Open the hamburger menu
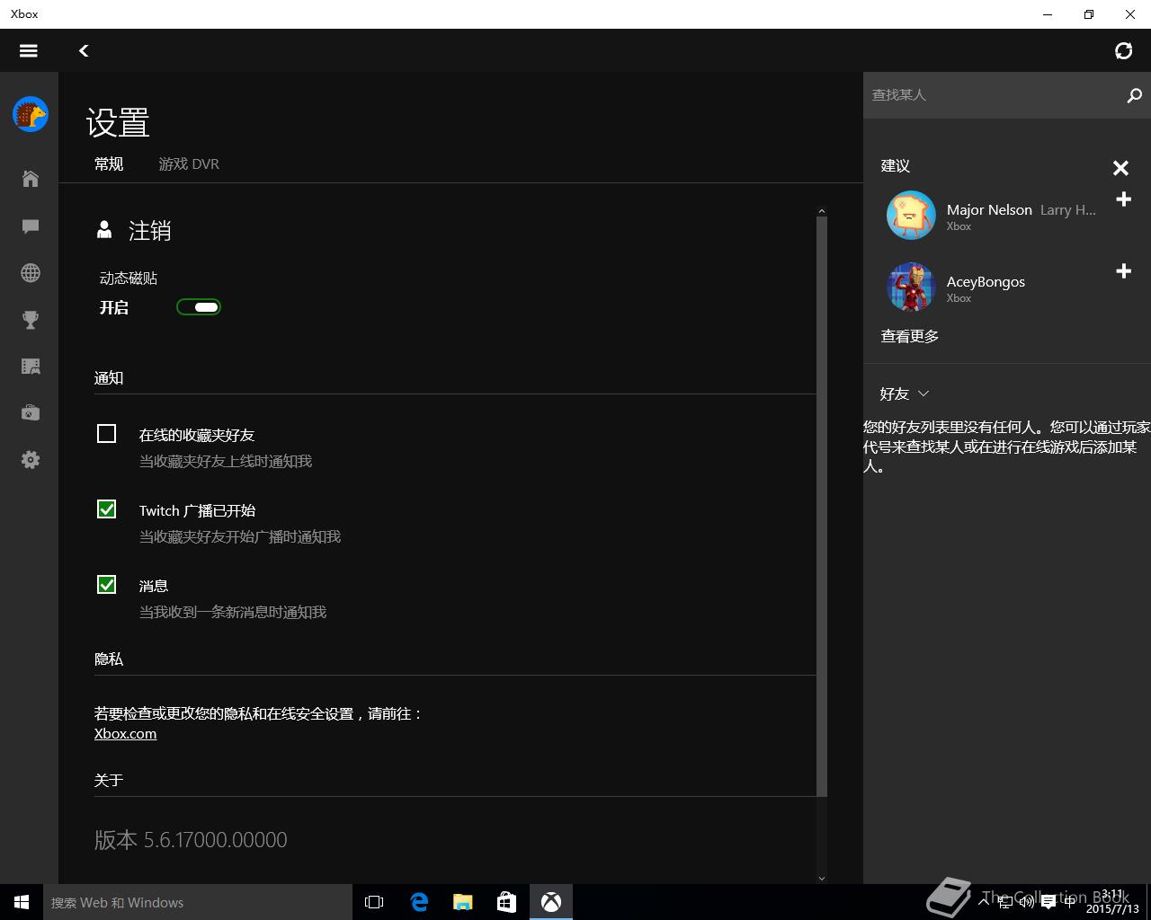The width and height of the screenshot is (1151, 920). tap(29, 51)
